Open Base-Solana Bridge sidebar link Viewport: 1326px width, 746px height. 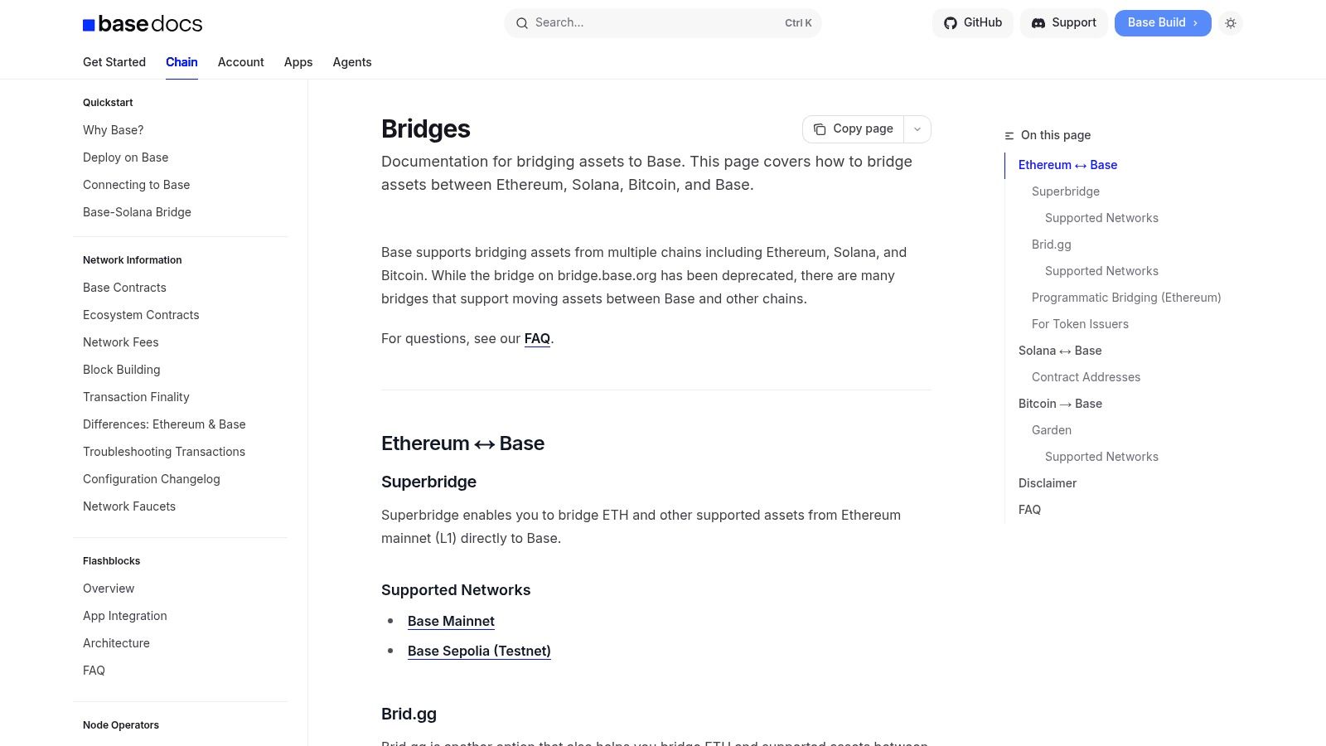pyautogui.click(x=138, y=212)
